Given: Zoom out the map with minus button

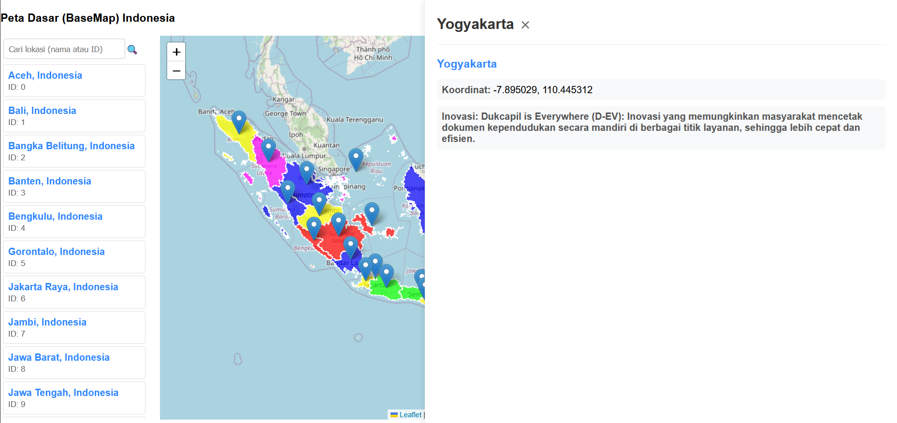Looking at the screenshot, I should click(x=176, y=70).
